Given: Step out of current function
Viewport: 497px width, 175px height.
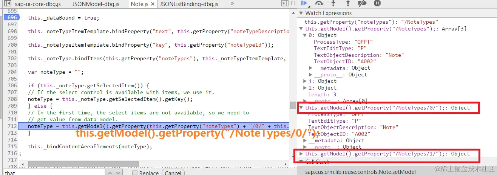Looking at the screenshot, I should [348, 3].
